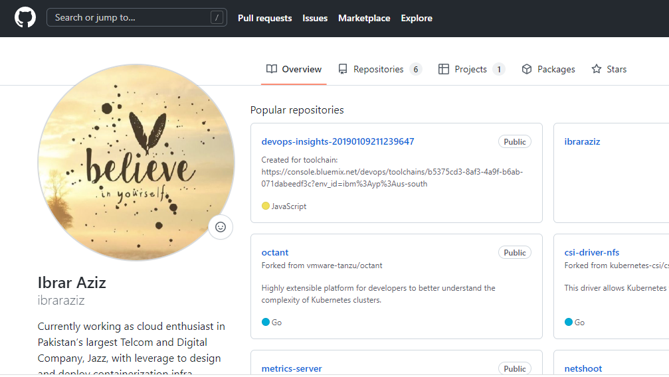Click the vmware-tanzu/octant fork source link

(x=344, y=265)
